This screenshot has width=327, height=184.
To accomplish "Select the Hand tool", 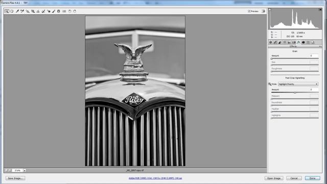I will coord(12,11).
